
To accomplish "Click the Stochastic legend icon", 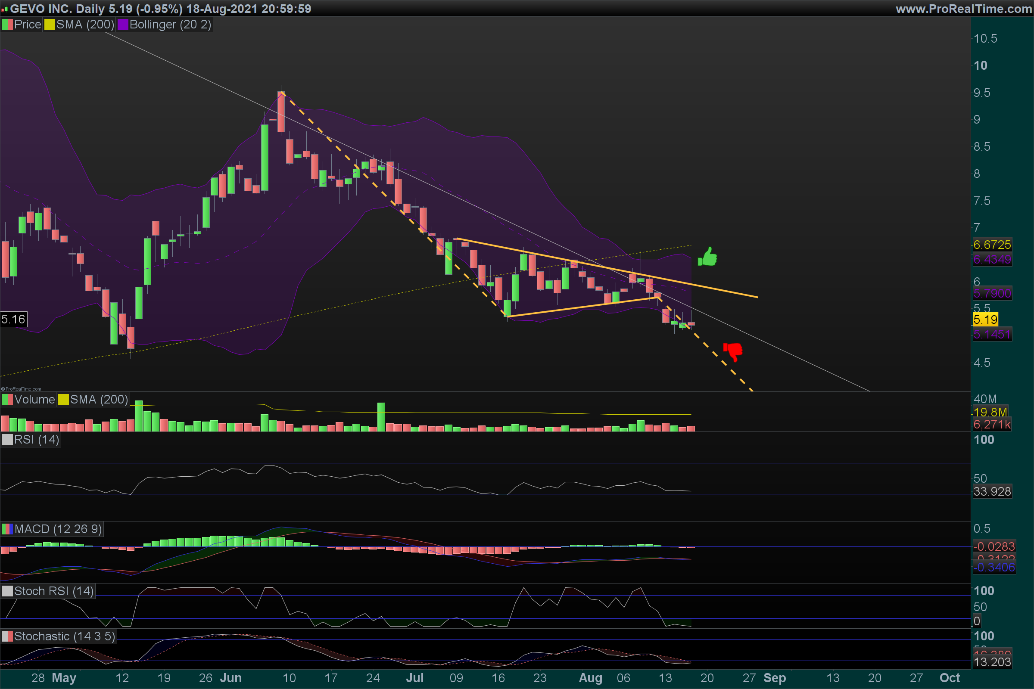I will pyautogui.click(x=7, y=636).
